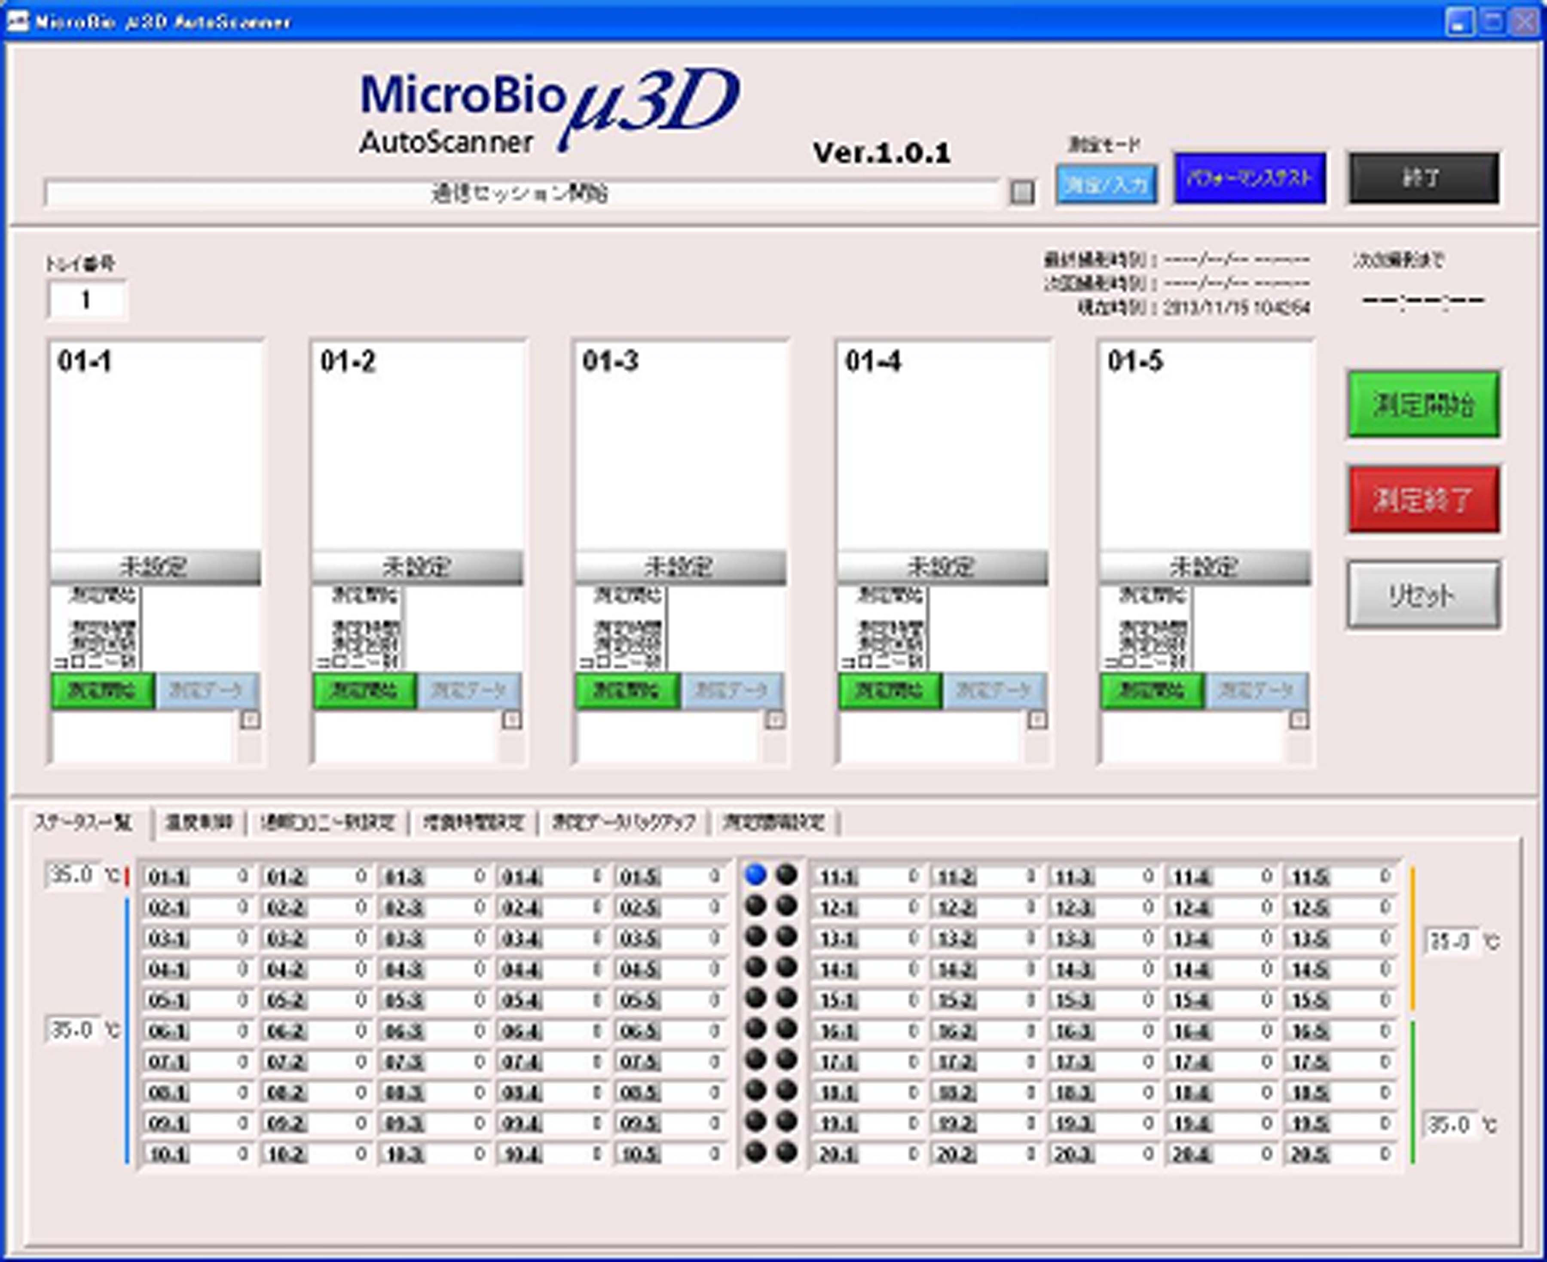Click the small scroll button in panel 01-2's text box
Viewport: 1547px width, 1262px height.
pos(512,720)
